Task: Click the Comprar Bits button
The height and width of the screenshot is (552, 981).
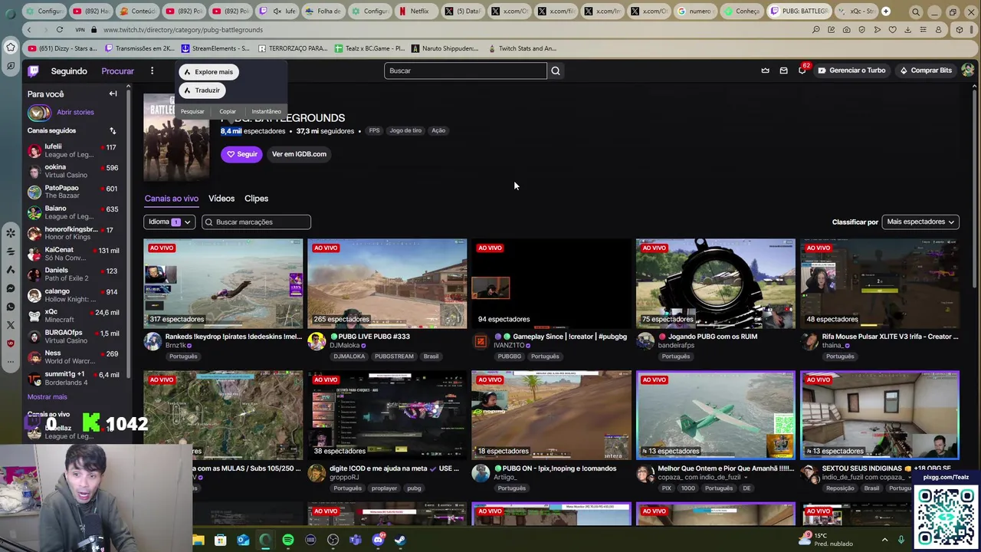Action: 925,71
